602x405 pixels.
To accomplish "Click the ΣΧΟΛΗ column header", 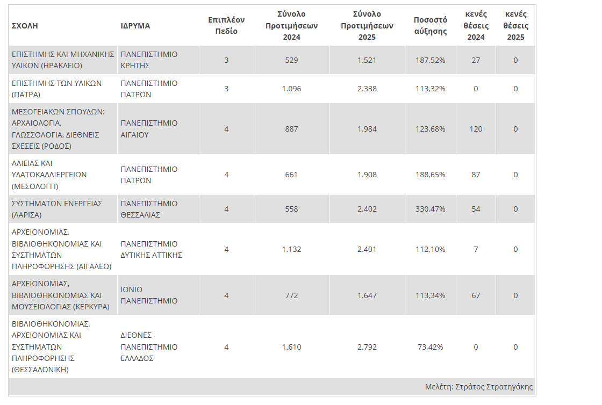I will coord(25,26).
